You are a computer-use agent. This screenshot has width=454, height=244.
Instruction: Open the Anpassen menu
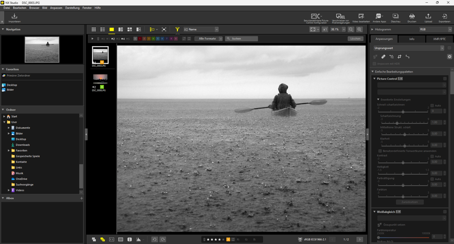(x=56, y=8)
